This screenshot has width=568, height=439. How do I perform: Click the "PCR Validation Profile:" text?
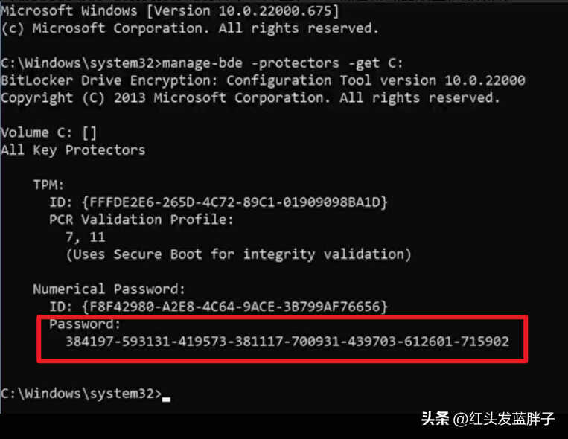[141, 219]
